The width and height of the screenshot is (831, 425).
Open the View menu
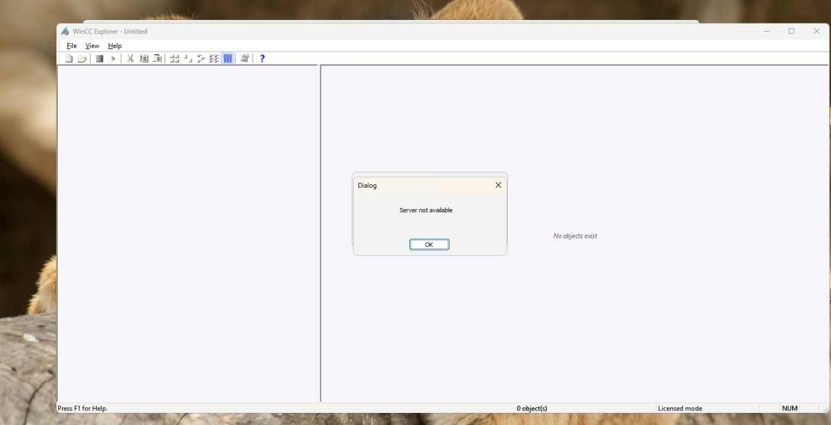click(92, 45)
